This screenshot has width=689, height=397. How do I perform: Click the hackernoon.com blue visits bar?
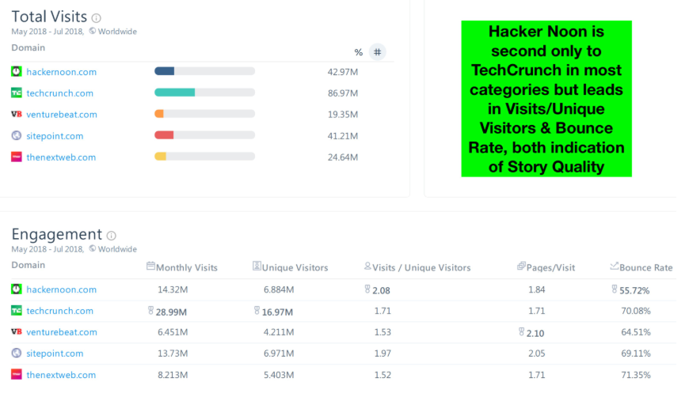tap(165, 71)
